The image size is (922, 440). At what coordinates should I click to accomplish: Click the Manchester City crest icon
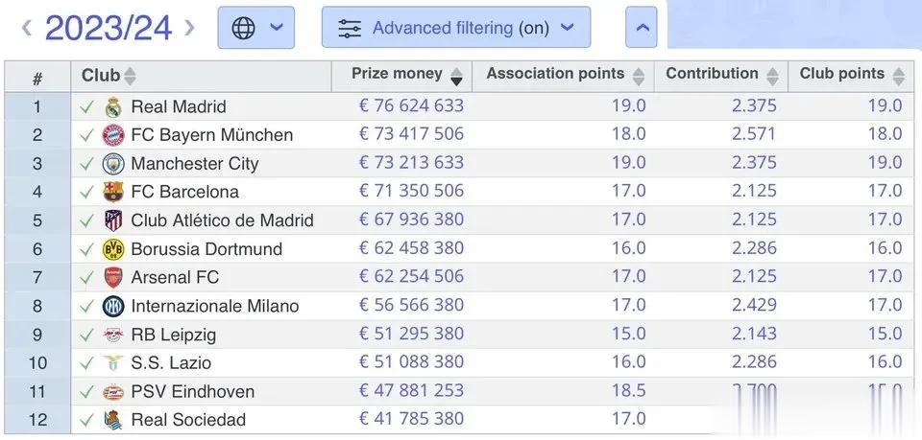click(113, 164)
